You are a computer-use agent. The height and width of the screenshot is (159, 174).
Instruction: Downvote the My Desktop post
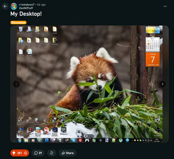(x=26, y=153)
